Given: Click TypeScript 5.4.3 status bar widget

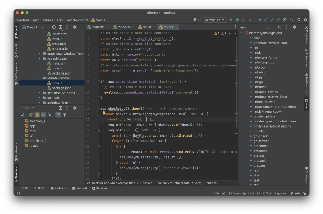Looking at the screenshot, I should pyautogui.click(x=241, y=193).
